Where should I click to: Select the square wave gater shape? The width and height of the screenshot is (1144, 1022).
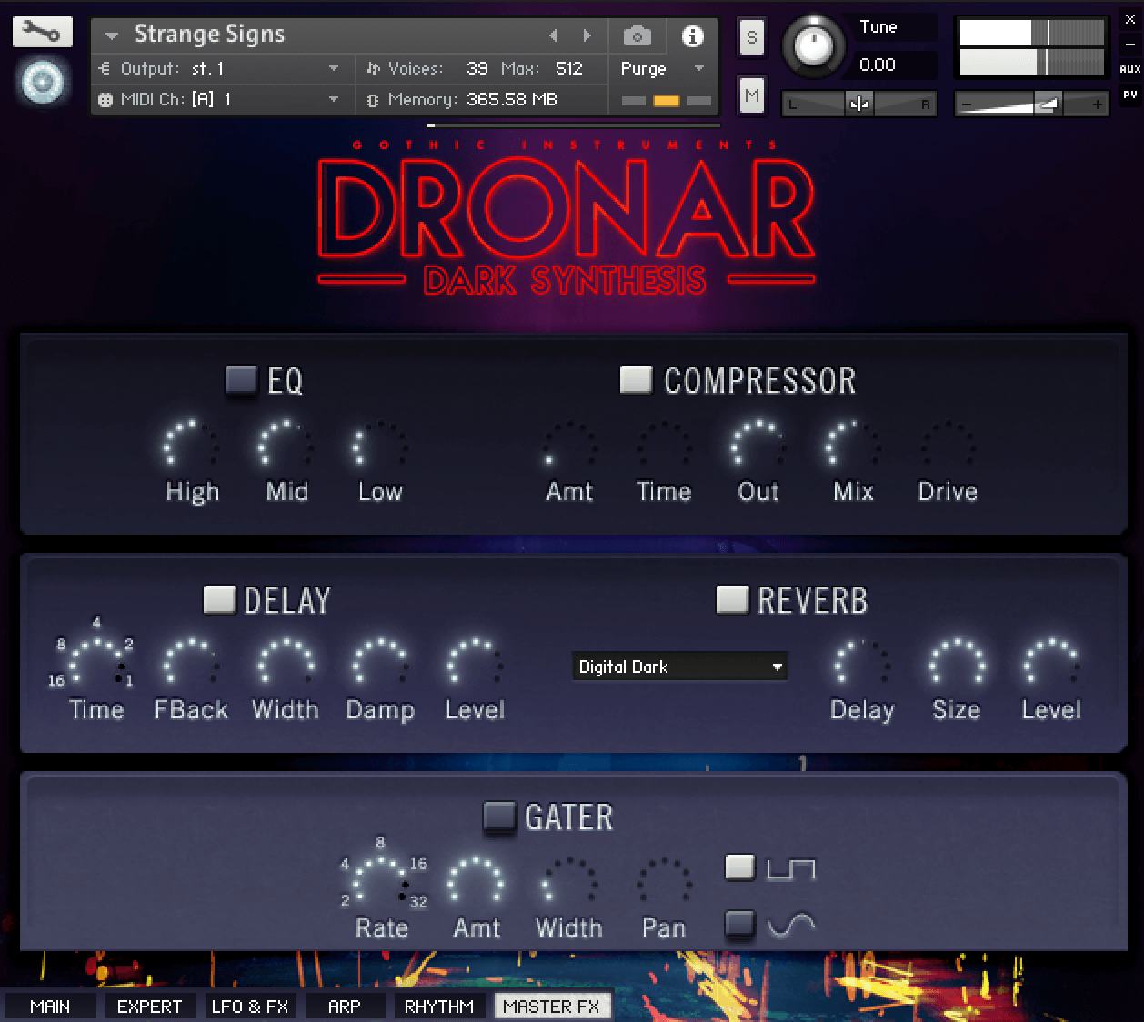pyautogui.click(x=739, y=867)
